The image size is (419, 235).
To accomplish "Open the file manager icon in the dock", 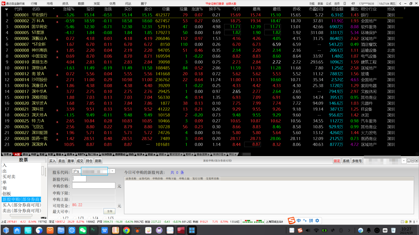I will tap(61, 230).
